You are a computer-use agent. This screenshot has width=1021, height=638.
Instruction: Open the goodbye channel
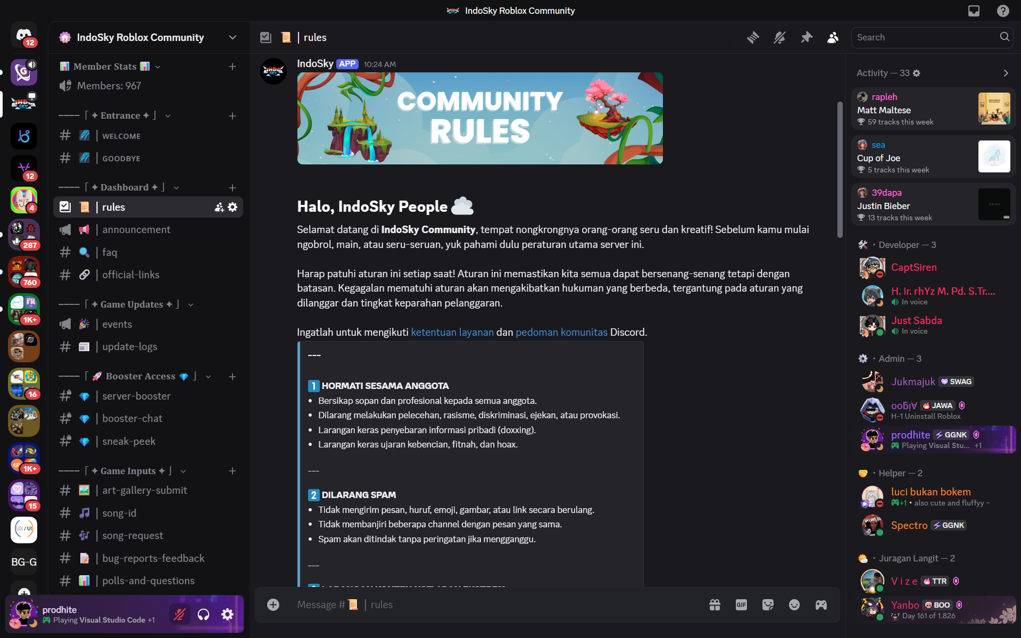148,159
